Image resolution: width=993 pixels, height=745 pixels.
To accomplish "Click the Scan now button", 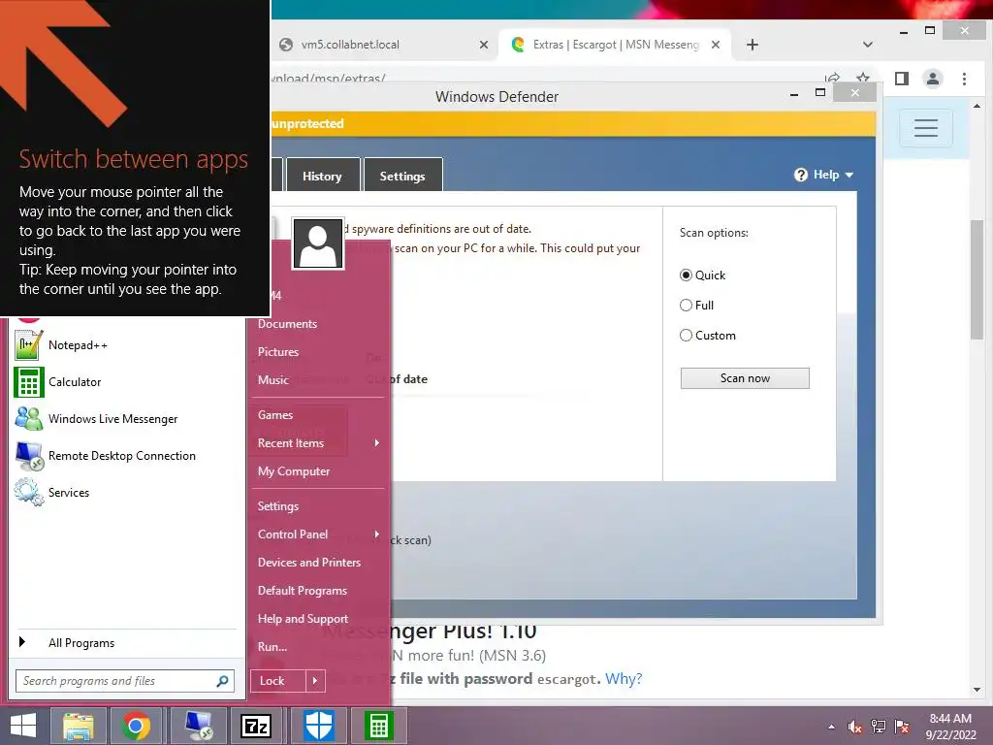I will (745, 378).
